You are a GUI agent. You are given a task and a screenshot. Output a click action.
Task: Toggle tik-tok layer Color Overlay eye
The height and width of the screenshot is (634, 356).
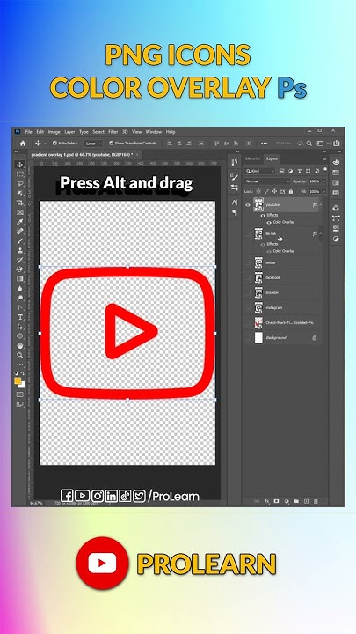point(269,252)
